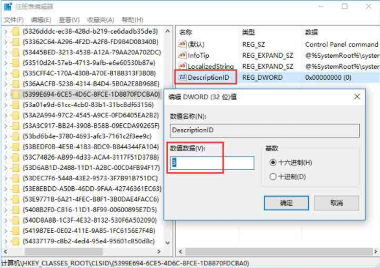Expand the {53362C64-A296-4F2D-A2F8-FD984D08340B} key
Viewport: 380px width, 268px height.
6,42
